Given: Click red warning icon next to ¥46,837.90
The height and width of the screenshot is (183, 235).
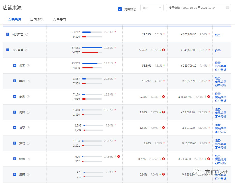Looking at the screenshot, I should tap(208, 97).
